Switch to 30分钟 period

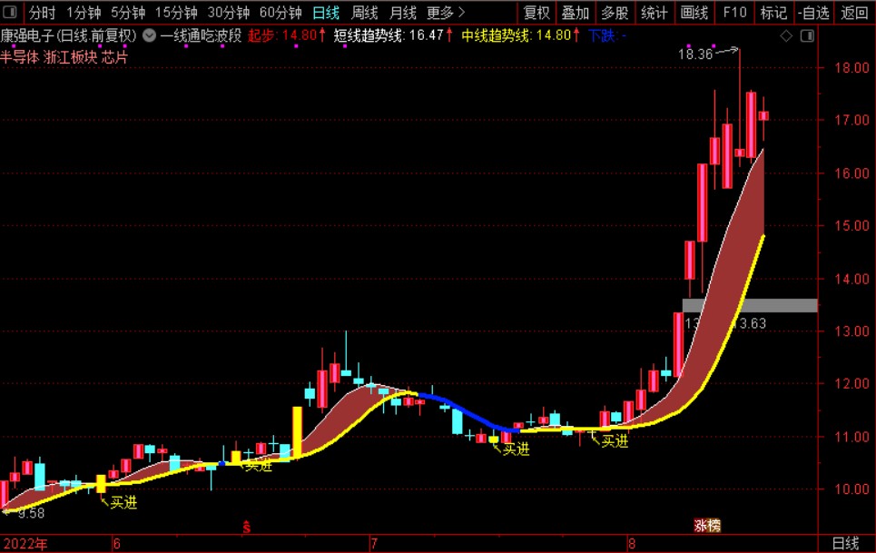[x=229, y=13]
